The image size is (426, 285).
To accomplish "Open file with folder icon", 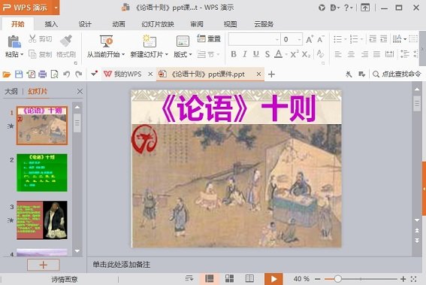I will click(6, 74).
